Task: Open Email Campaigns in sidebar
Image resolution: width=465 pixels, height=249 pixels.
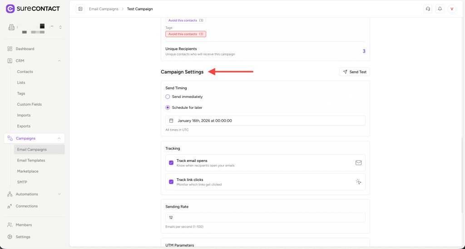Action: click(39, 150)
